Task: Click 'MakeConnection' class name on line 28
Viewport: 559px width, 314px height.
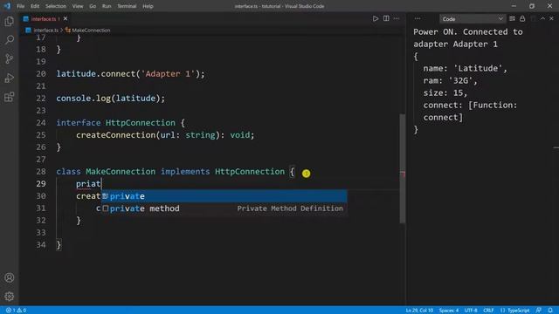Action: (x=121, y=172)
